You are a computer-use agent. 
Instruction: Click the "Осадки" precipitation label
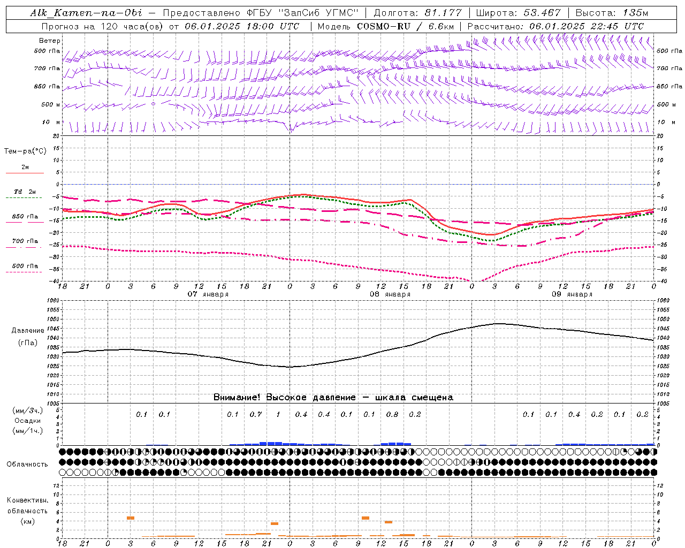pos(27,421)
